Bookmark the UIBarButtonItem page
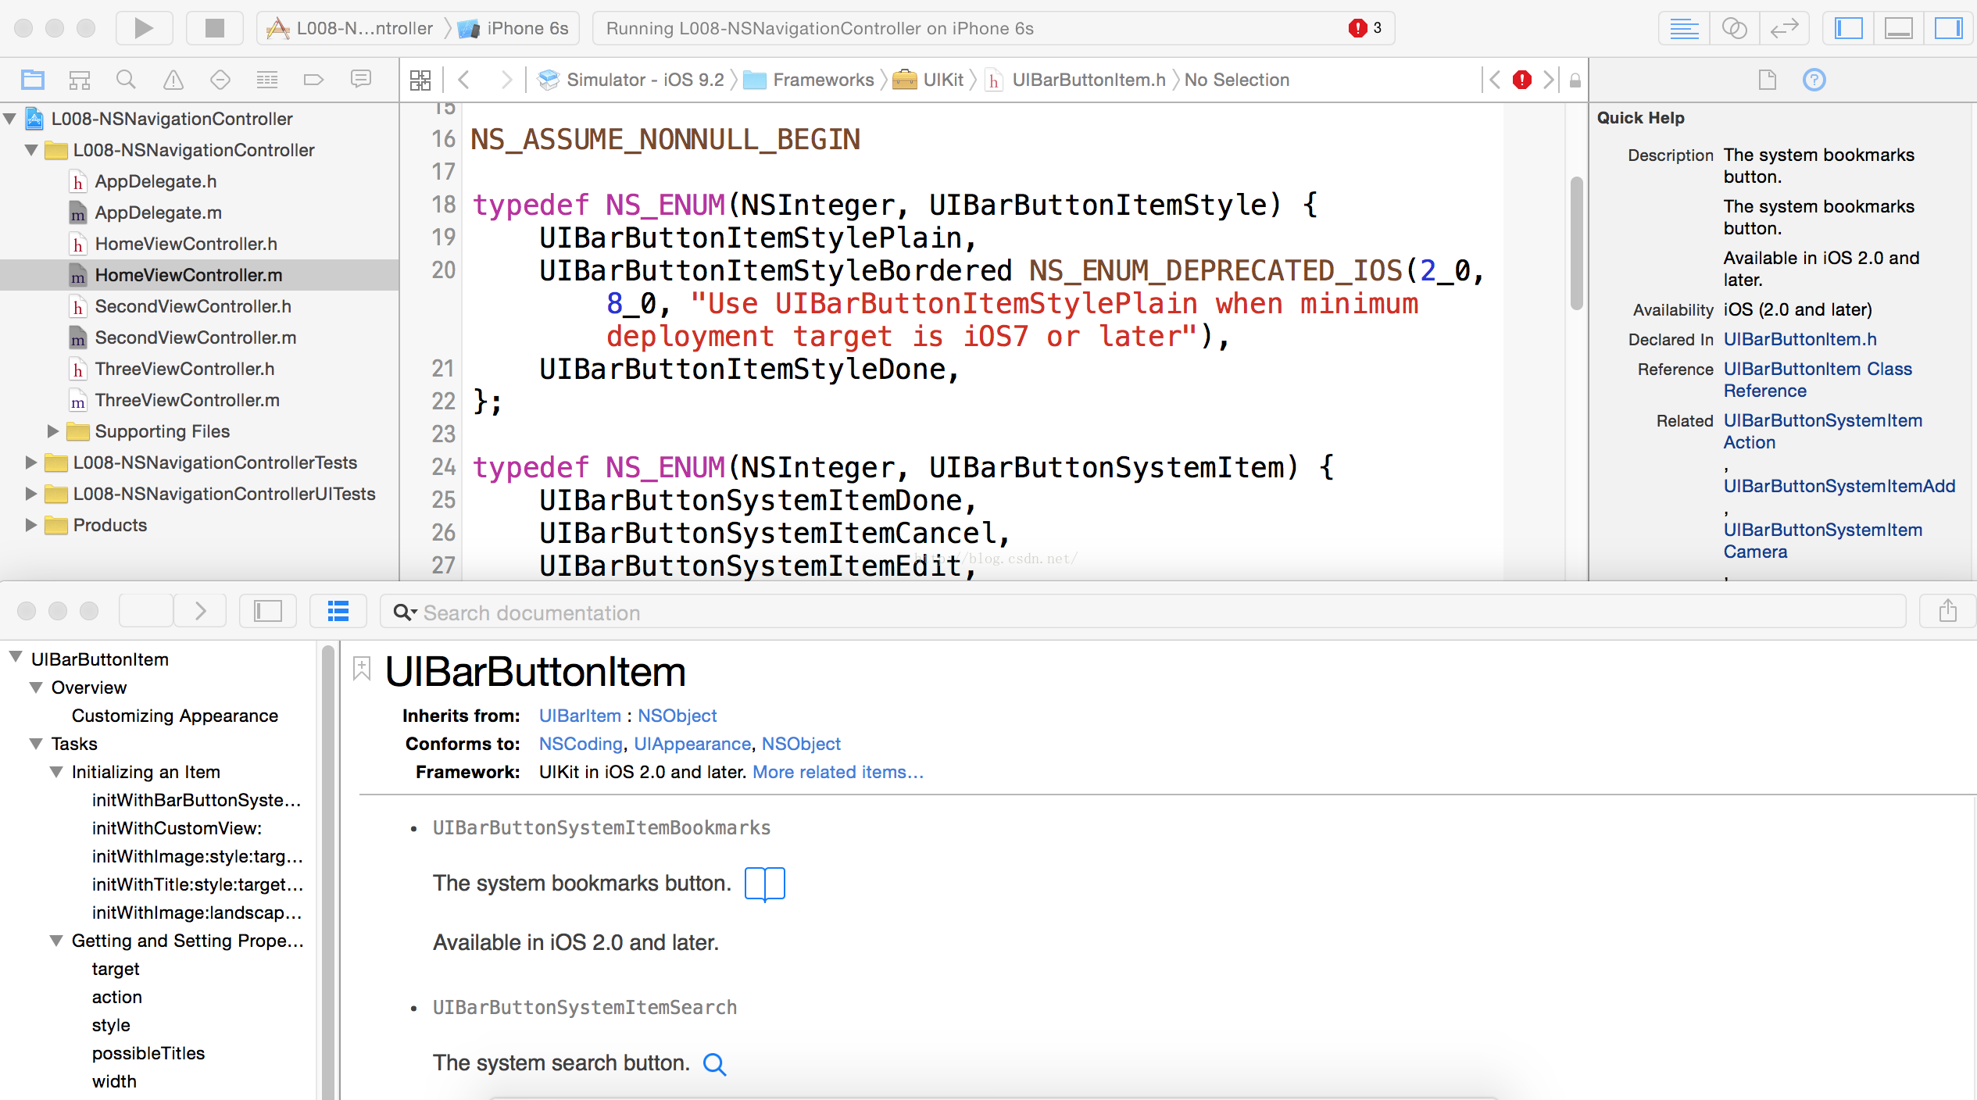The image size is (1977, 1100). click(x=361, y=670)
